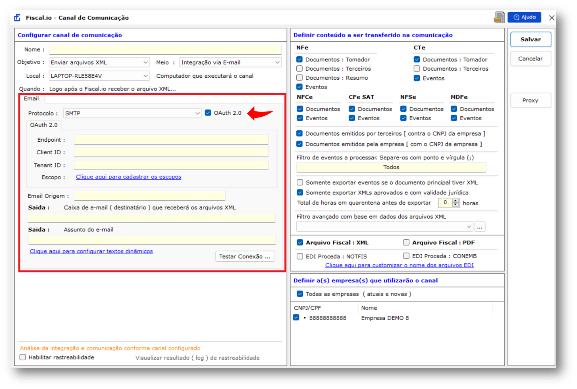Enable Arquivo Fiscal : PDF checkbox
The image size is (577, 389).
(x=406, y=242)
